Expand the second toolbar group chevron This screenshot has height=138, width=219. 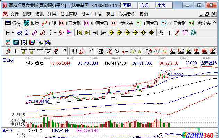[91, 50]
